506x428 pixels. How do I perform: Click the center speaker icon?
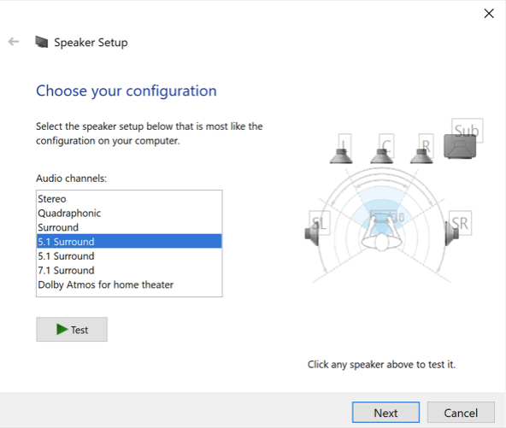point(382,155)
